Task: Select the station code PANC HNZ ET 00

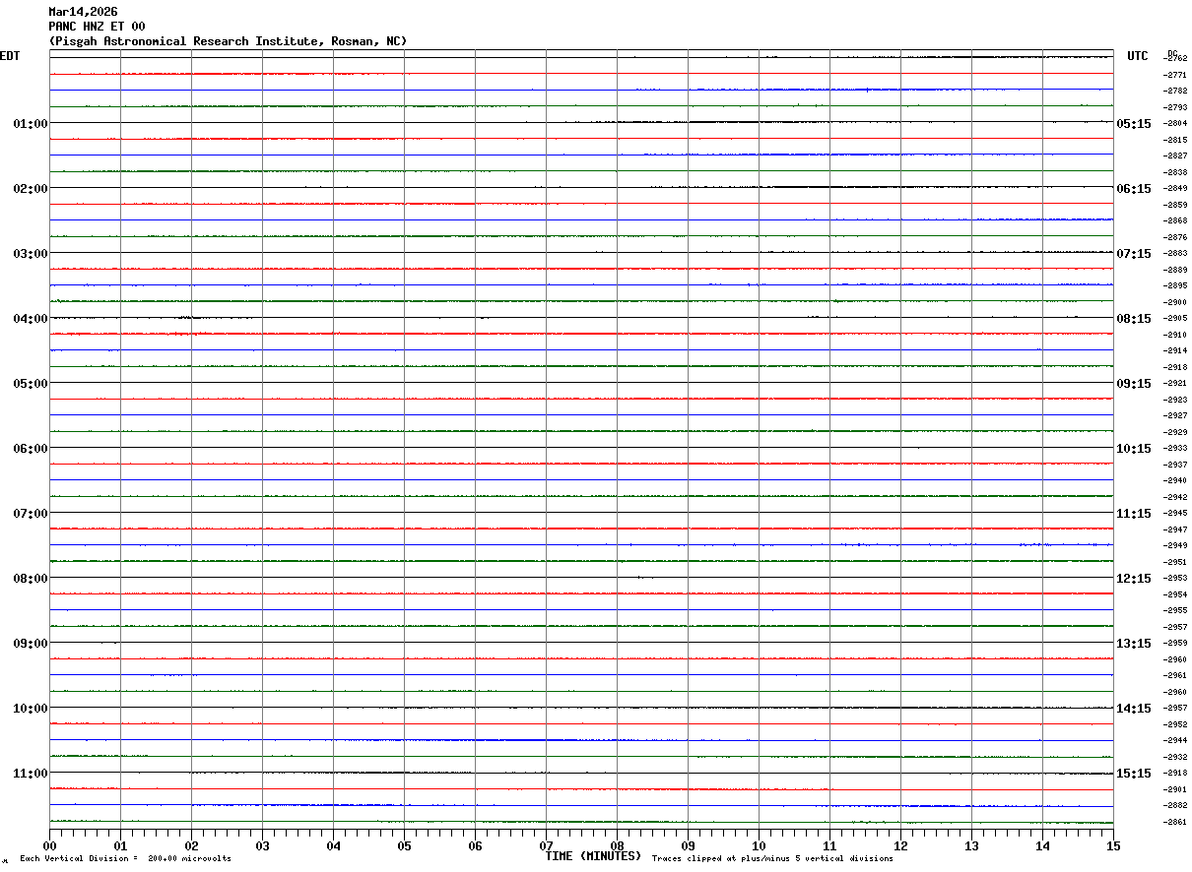Action: [x=97, y=27]
